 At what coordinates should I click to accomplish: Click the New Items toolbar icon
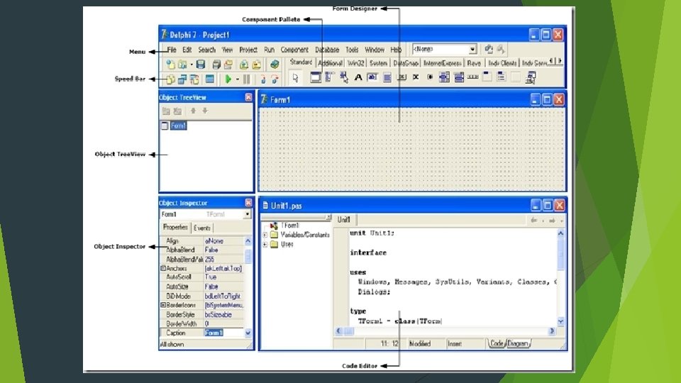point(170,65)
